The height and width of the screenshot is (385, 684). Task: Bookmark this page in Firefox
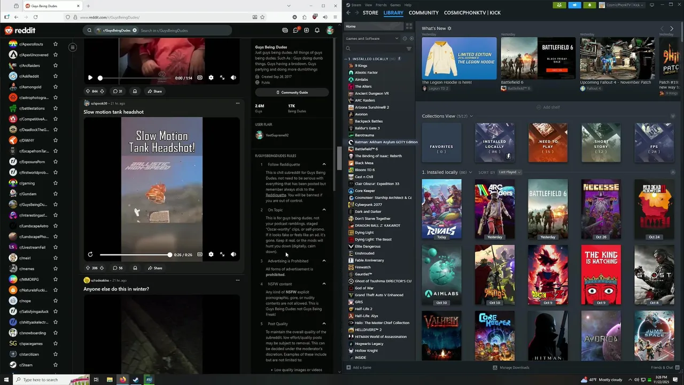click(262, 17)
